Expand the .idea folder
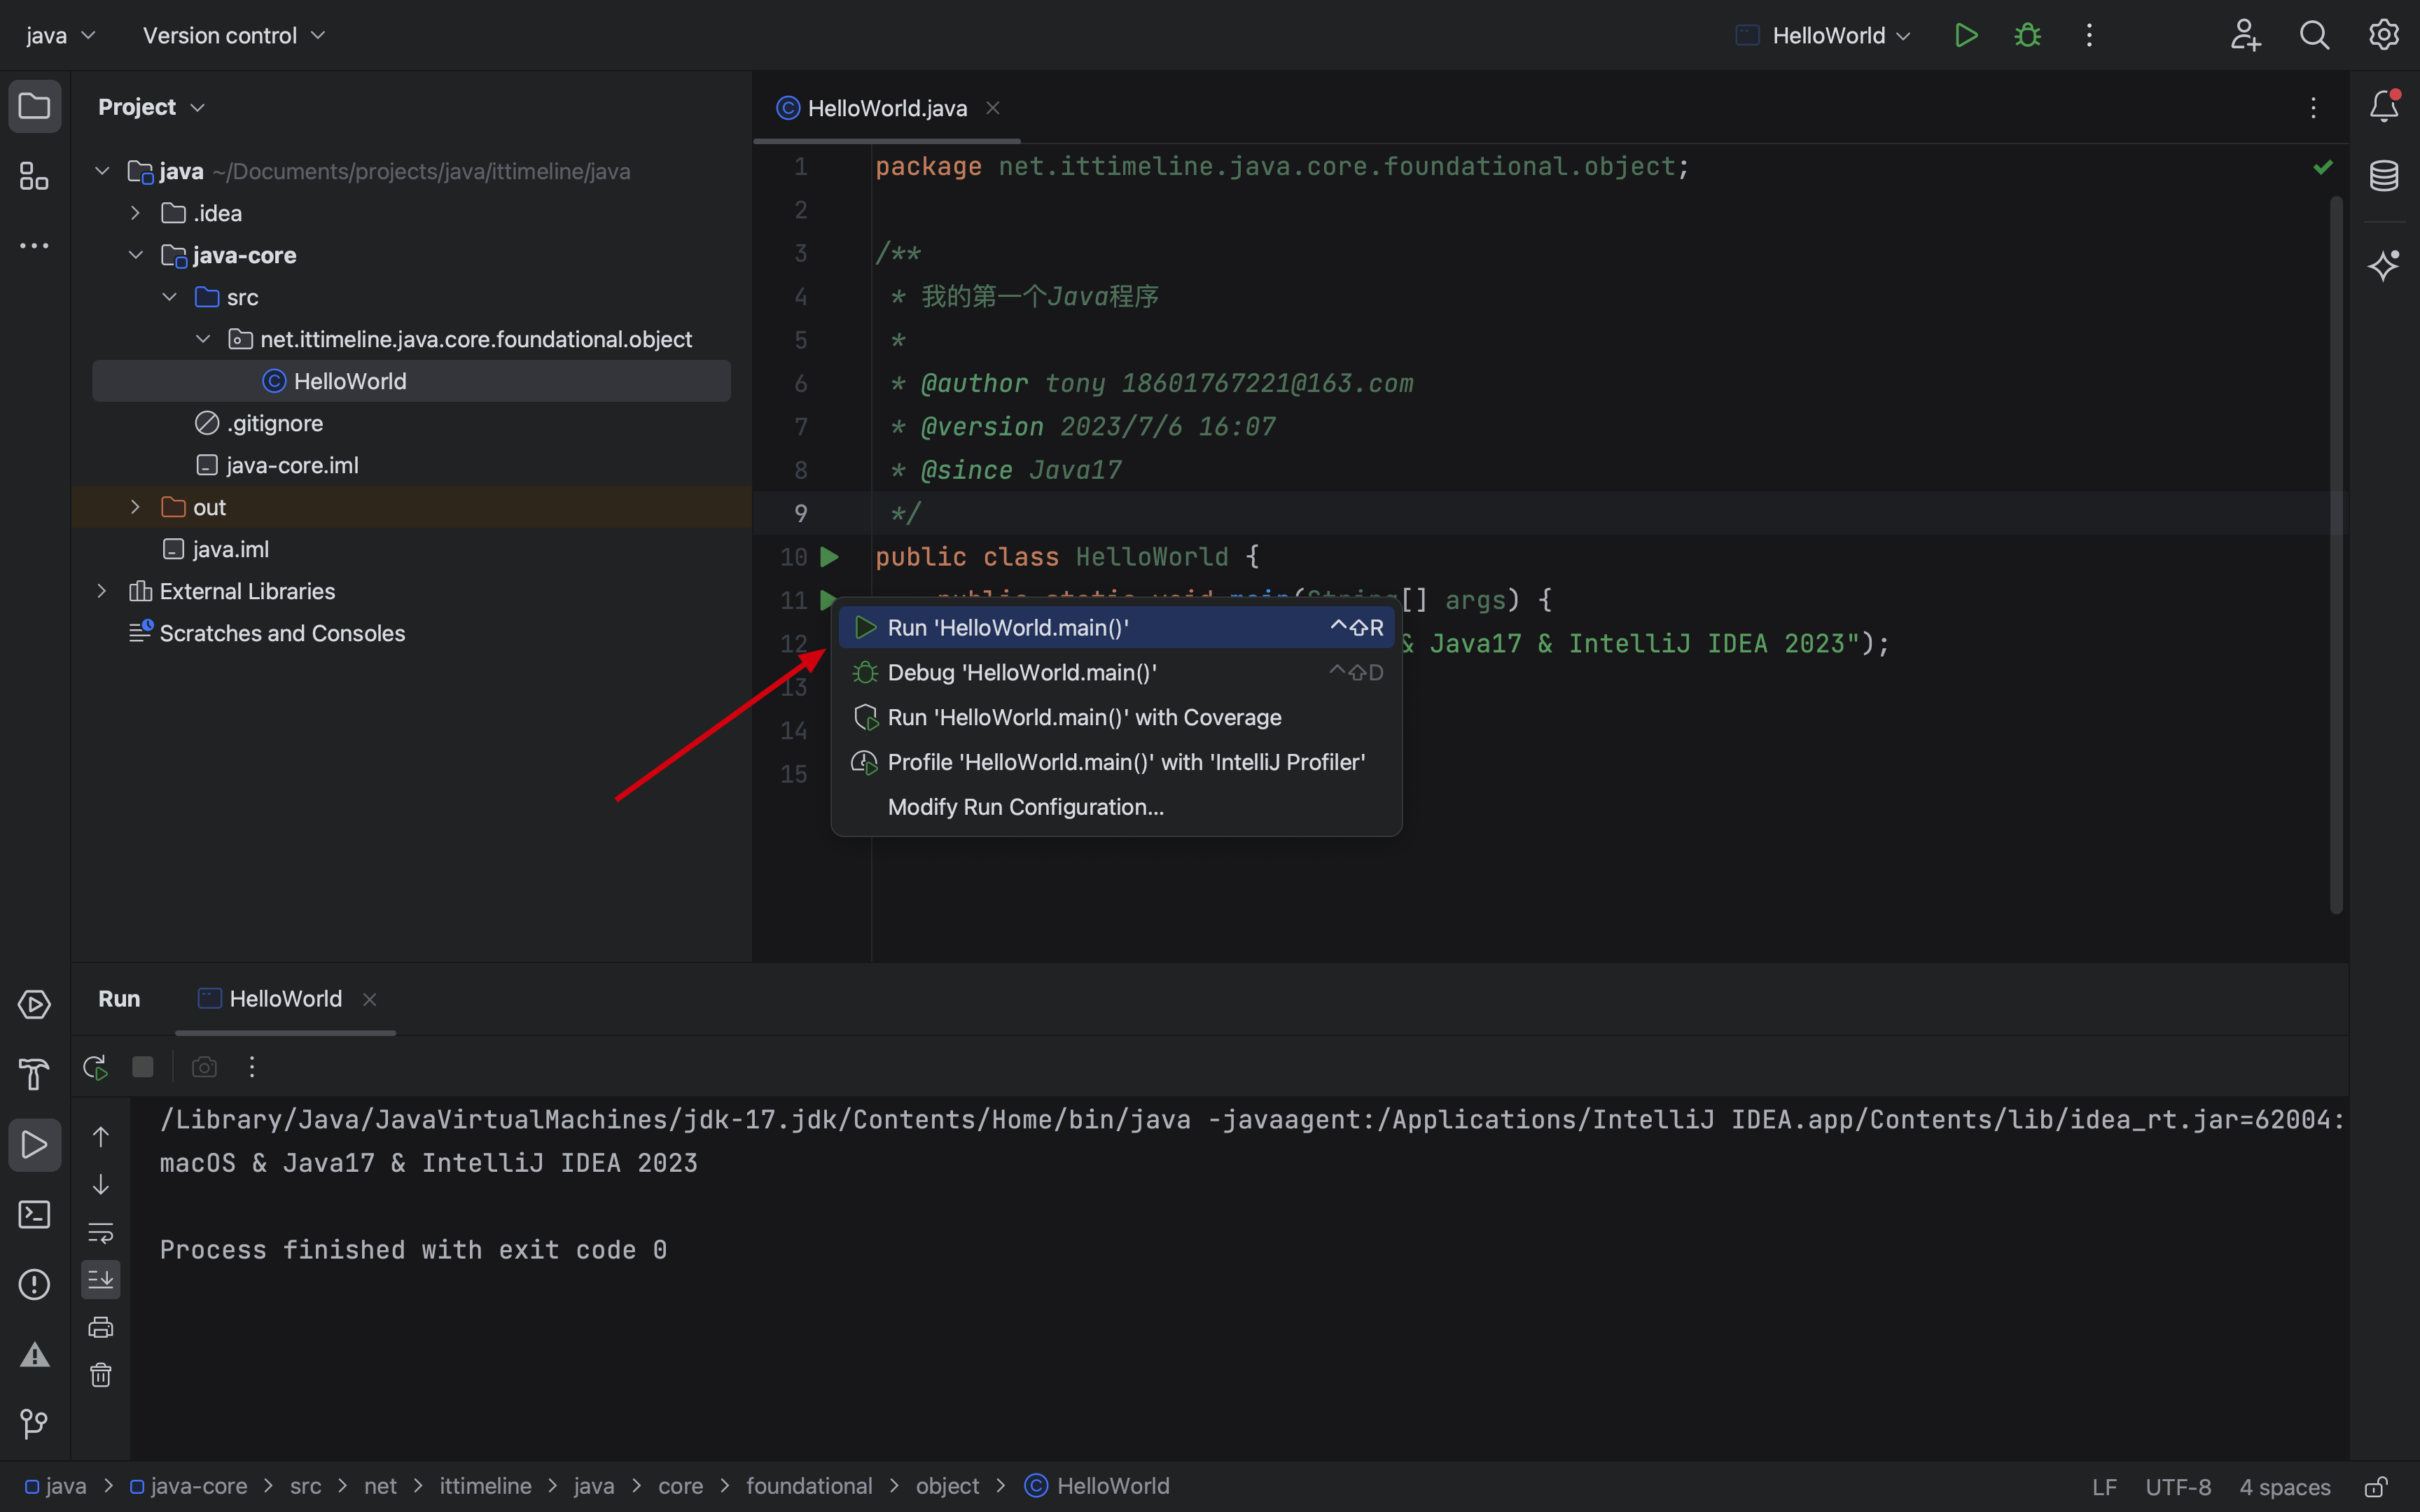The image size is (2420, 1512). (135, 213)
